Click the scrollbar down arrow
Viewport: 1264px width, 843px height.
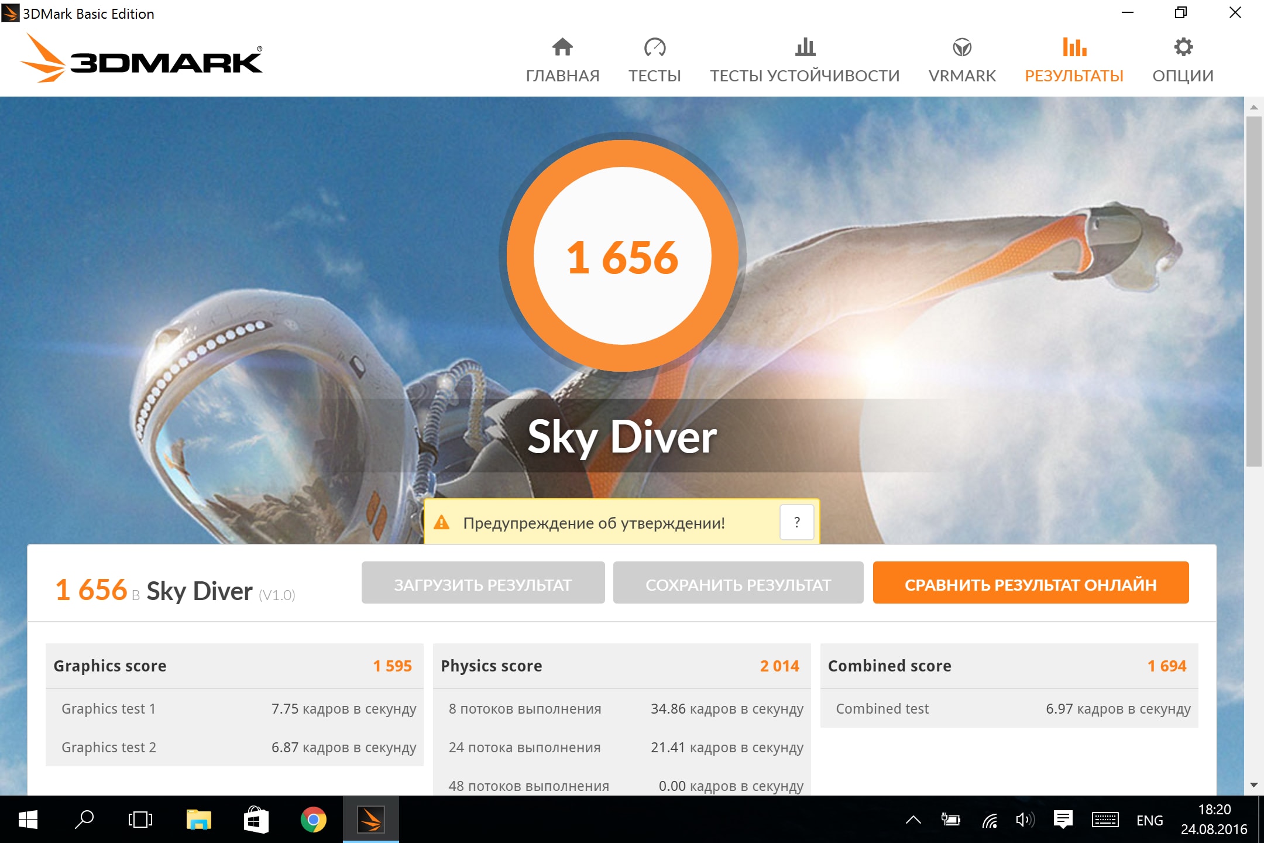[x=1253, y=785]
